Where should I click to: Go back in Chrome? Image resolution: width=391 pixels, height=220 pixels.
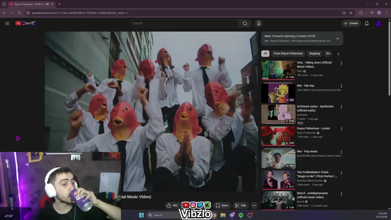[4, 13]
